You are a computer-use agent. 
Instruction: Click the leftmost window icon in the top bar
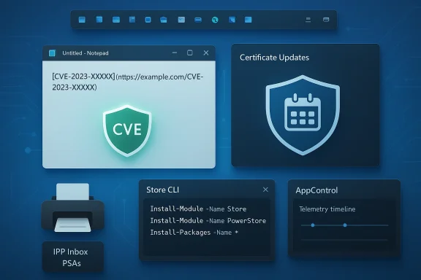click(82, 20)
